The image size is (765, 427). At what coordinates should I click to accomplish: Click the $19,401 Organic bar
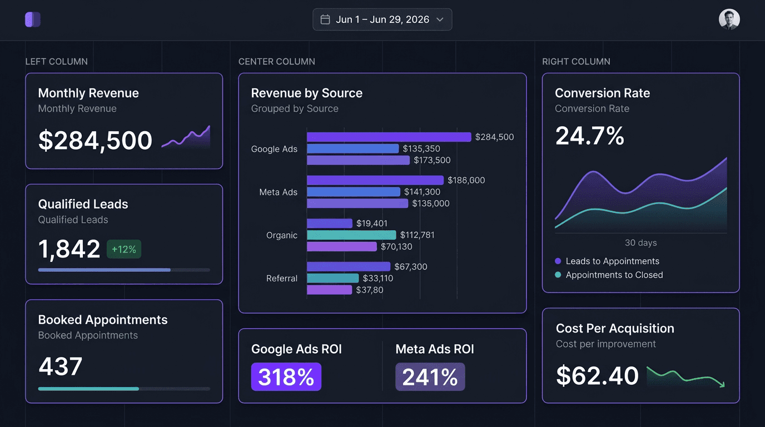click(330, 224)
